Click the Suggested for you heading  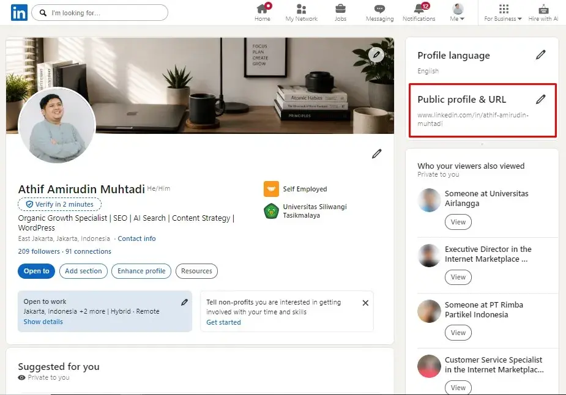tap(59, 366)
